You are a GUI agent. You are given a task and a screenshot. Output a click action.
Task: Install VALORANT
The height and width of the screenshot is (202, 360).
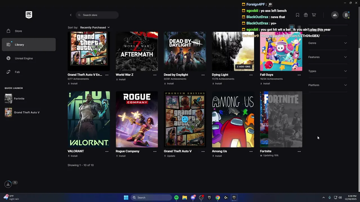(73, 156)
